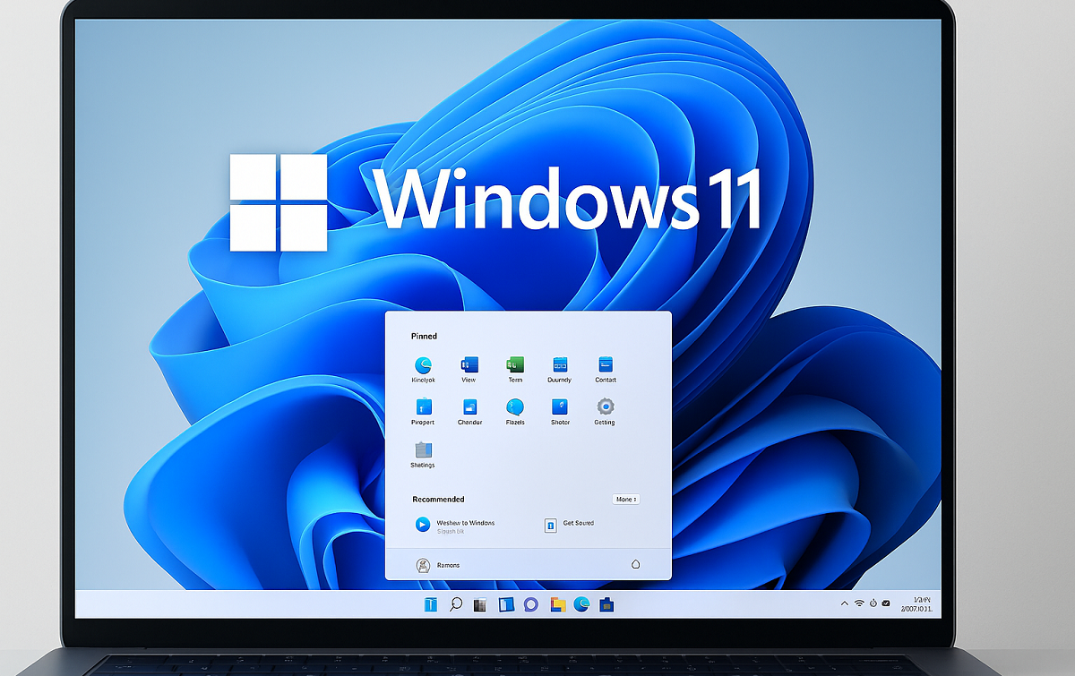Expand the More recommended list
Screen dimensions: 1075x676
[x=626, y=499]
